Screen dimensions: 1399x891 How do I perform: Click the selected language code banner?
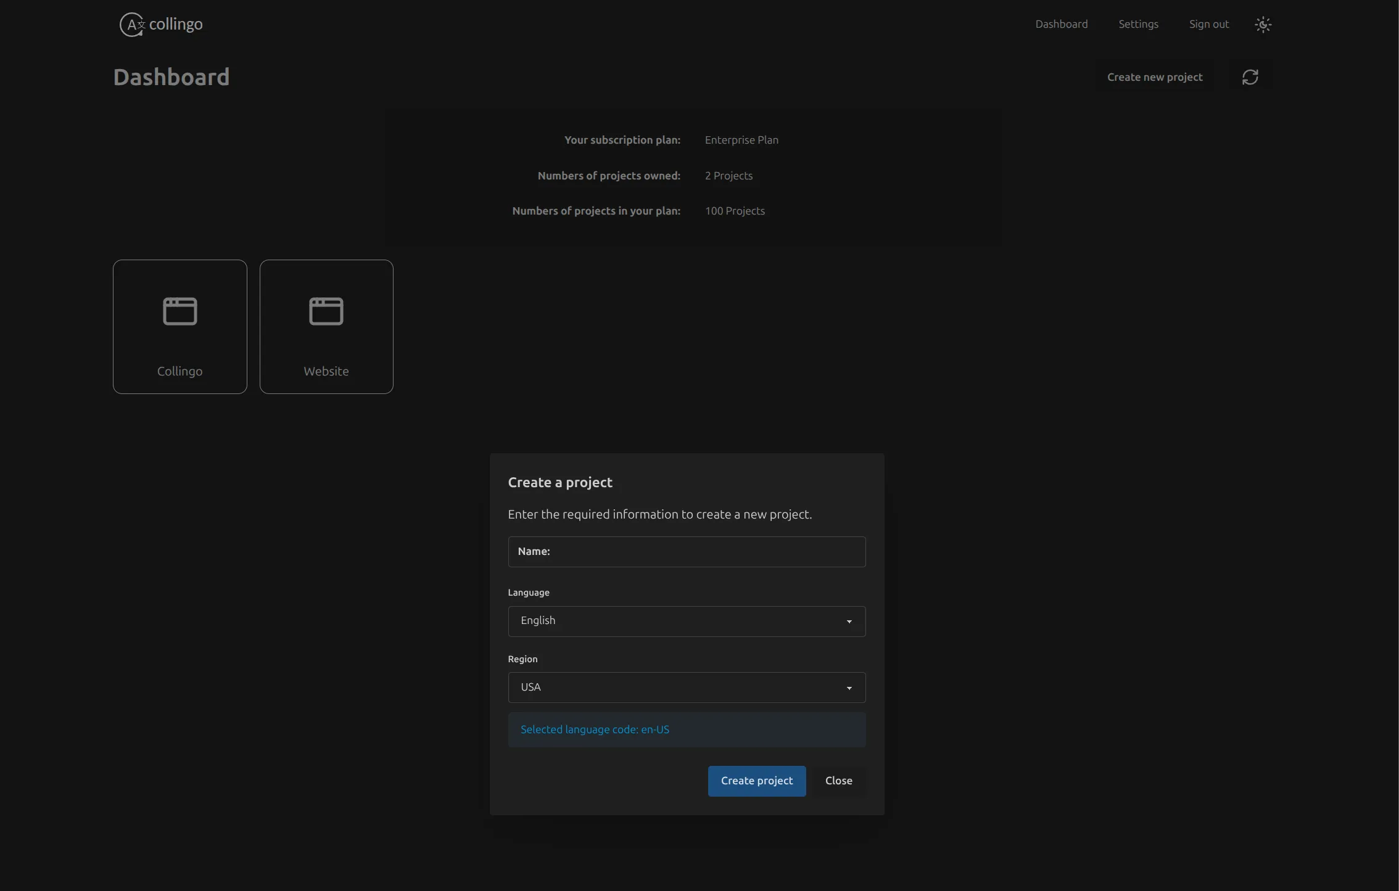[686, 729]
